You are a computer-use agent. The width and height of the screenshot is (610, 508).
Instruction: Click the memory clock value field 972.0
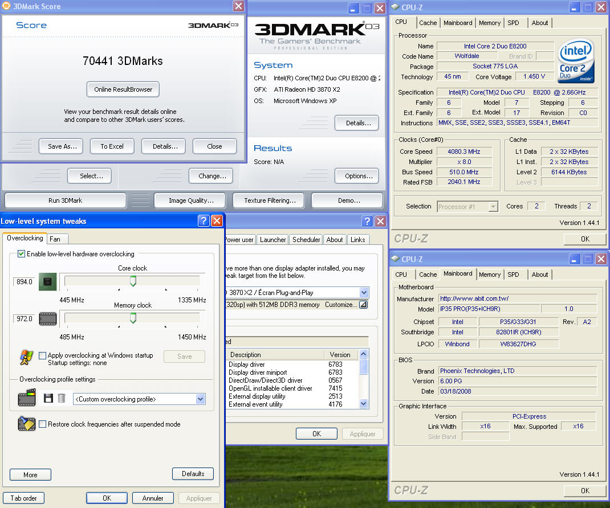[24, 319]
